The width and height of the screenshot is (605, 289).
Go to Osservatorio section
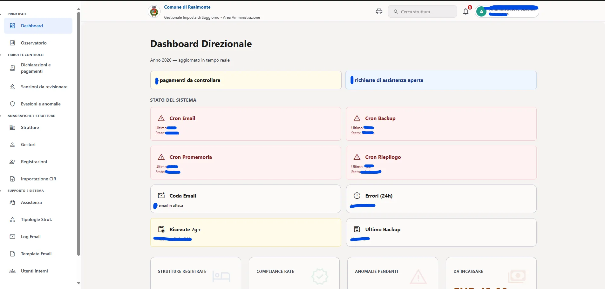pyautogui.click(x=38, y=43)
